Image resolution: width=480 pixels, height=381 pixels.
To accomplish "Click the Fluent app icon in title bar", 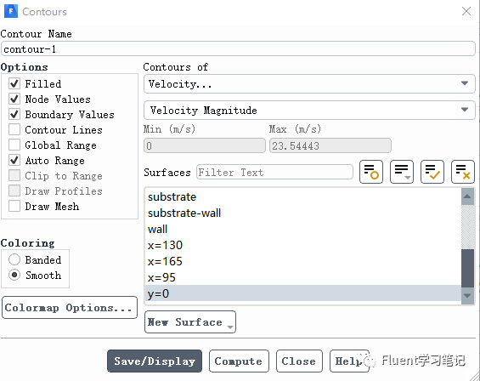I will [11, 11].
